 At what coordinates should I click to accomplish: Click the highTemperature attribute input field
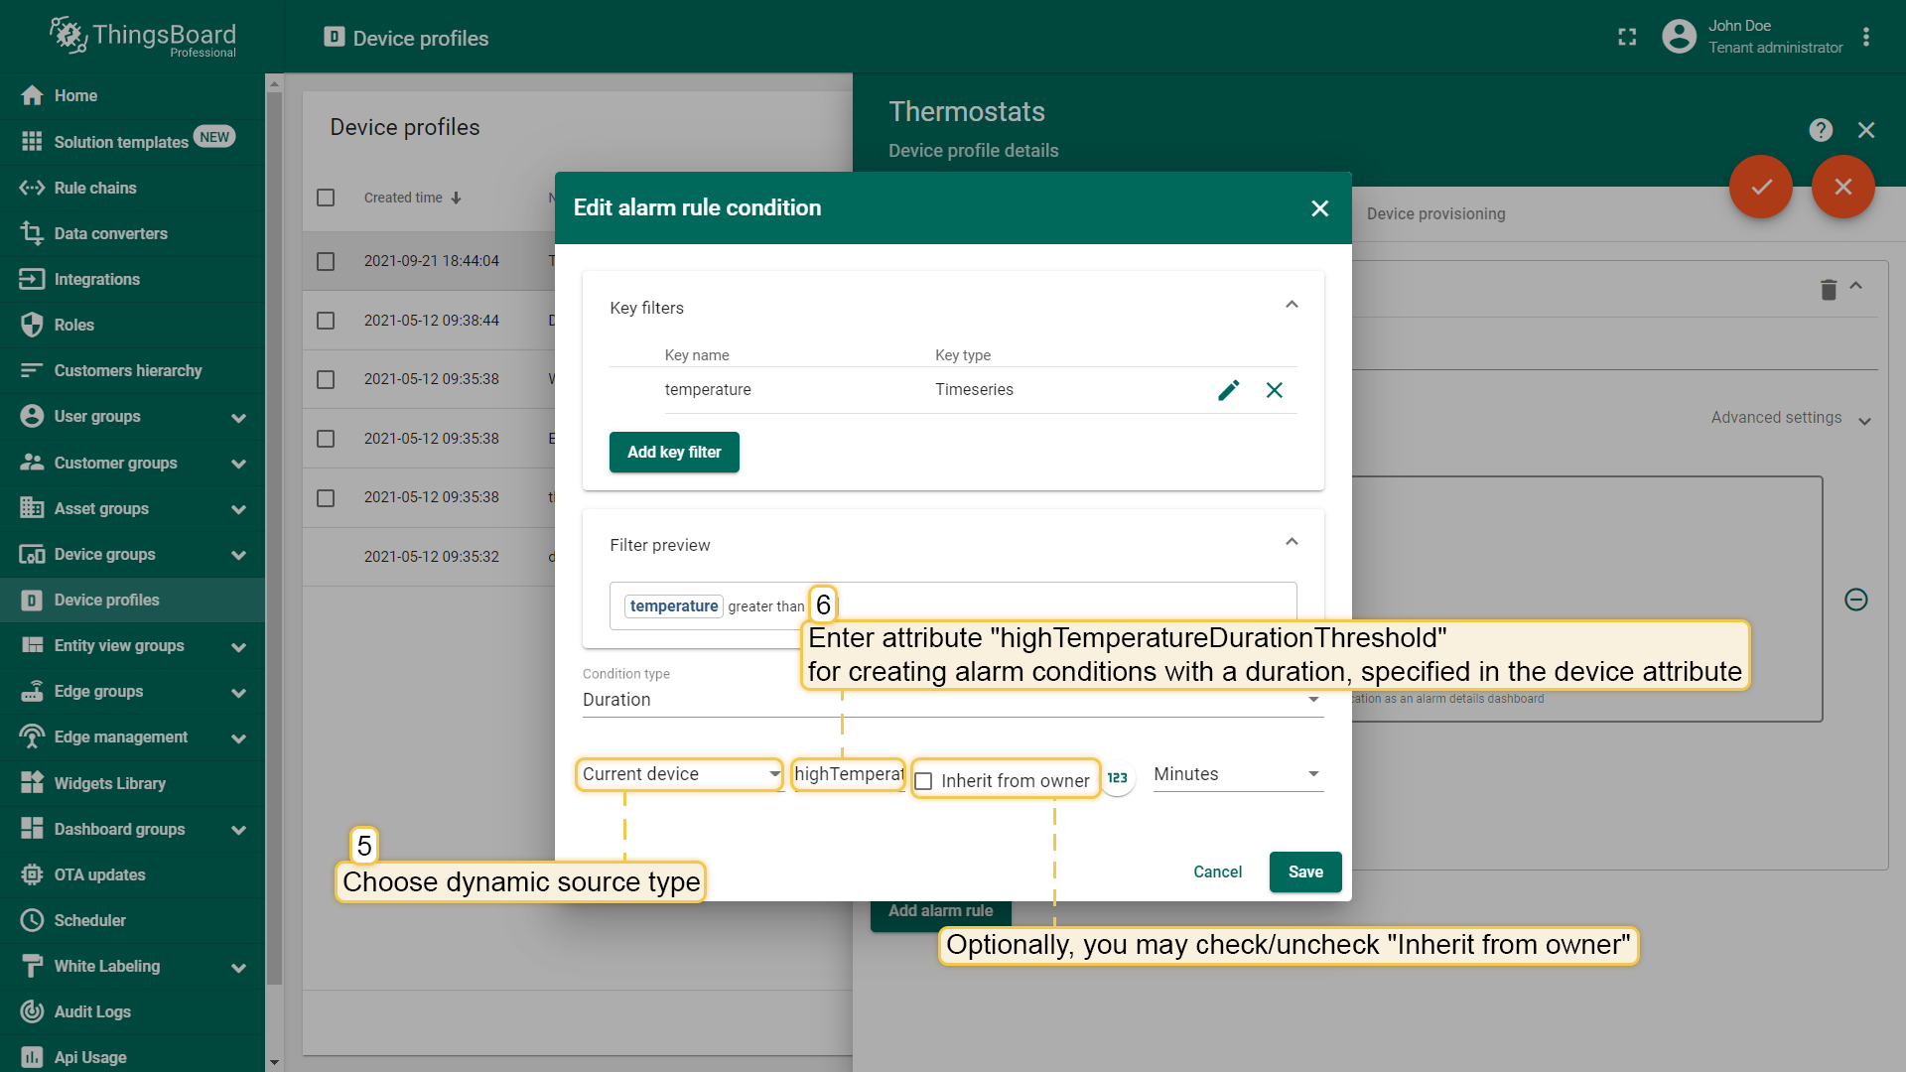point(849,774)
